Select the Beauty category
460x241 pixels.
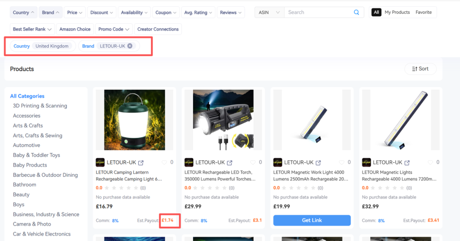coord(21,195)
